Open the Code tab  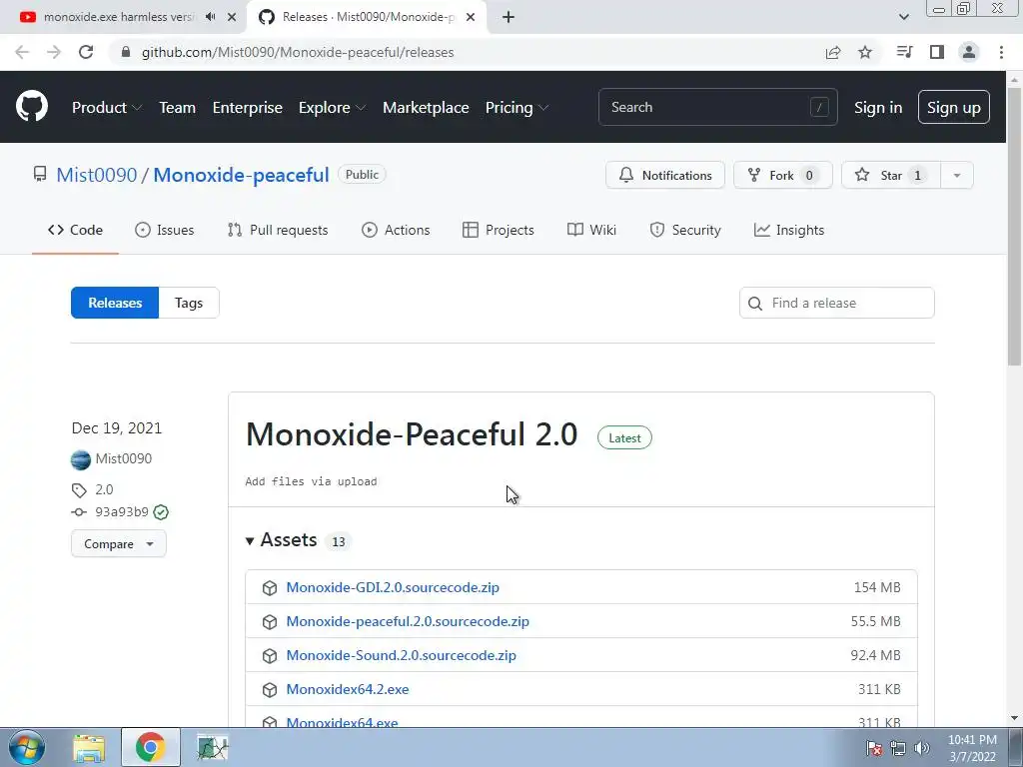click(x=75, y=230)
